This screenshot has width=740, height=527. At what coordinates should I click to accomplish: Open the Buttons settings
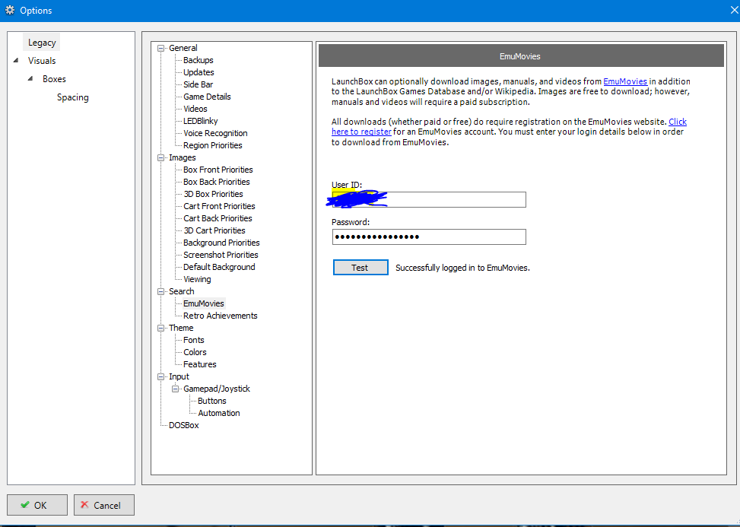coord(212,401)
